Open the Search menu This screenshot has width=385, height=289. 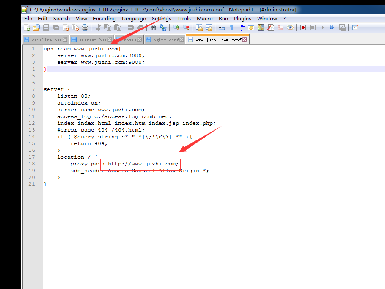[61, 19]
